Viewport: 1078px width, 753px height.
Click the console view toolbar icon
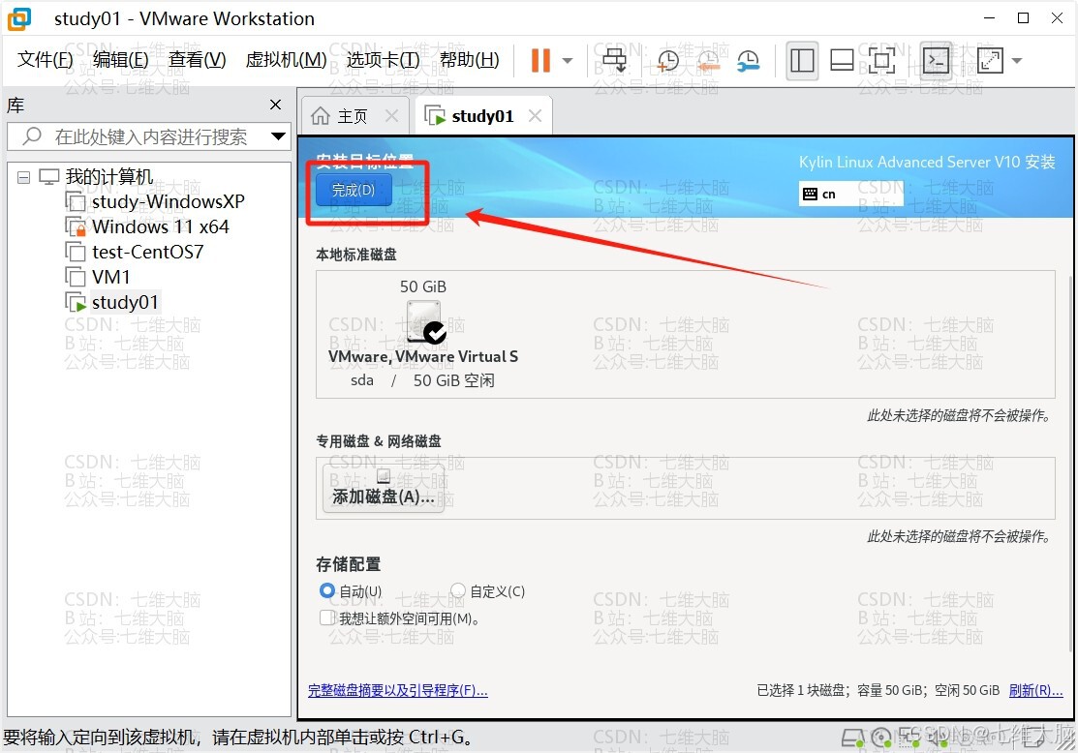coord(937,60)
